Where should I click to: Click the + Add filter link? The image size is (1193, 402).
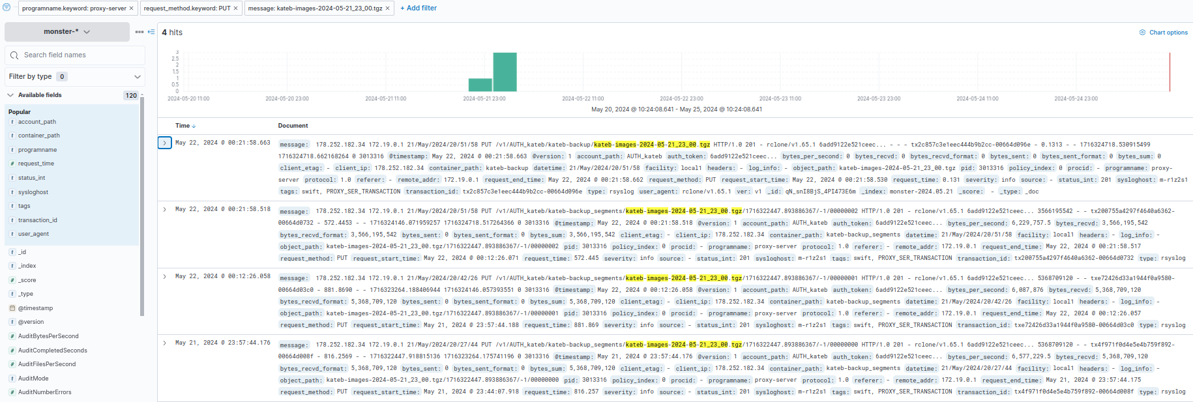point(418,8)
